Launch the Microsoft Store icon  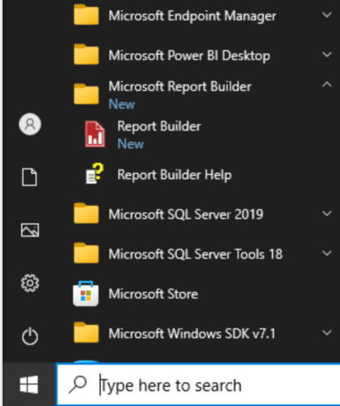(x=86, y=293)
